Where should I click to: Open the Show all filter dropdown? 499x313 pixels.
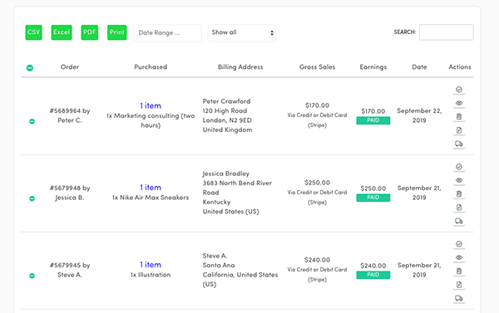[241, 32]
